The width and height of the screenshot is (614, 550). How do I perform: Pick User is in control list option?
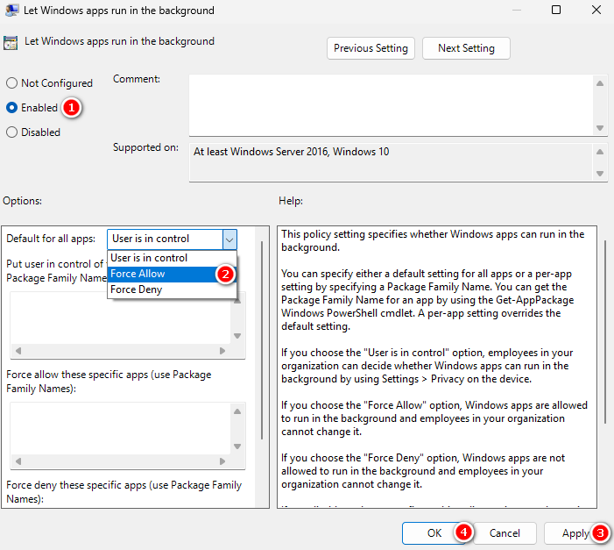(150, 258)
